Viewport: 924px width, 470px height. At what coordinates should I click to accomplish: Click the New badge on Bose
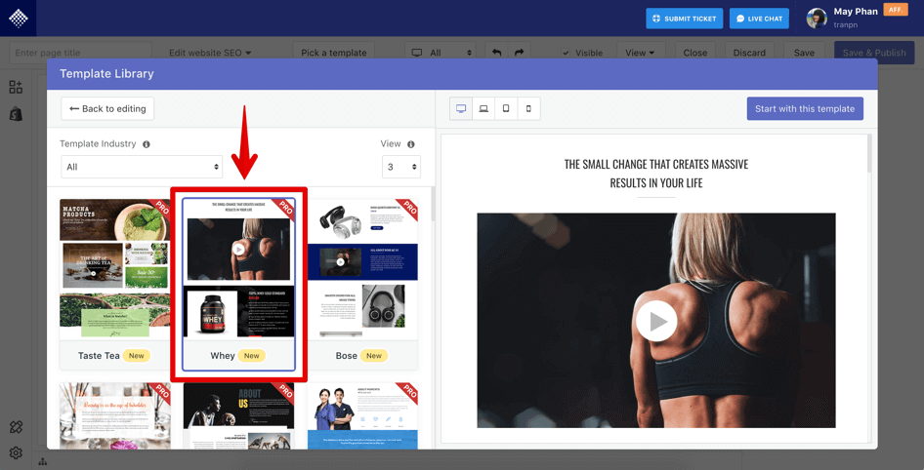tap(374, 356)
